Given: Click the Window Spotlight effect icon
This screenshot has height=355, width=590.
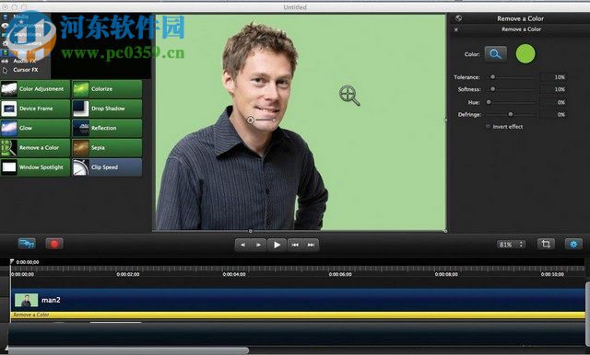Looking at the screenshot, I should point(8,167).
